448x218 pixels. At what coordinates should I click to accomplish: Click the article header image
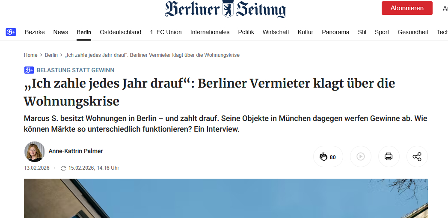pos(225,198)
